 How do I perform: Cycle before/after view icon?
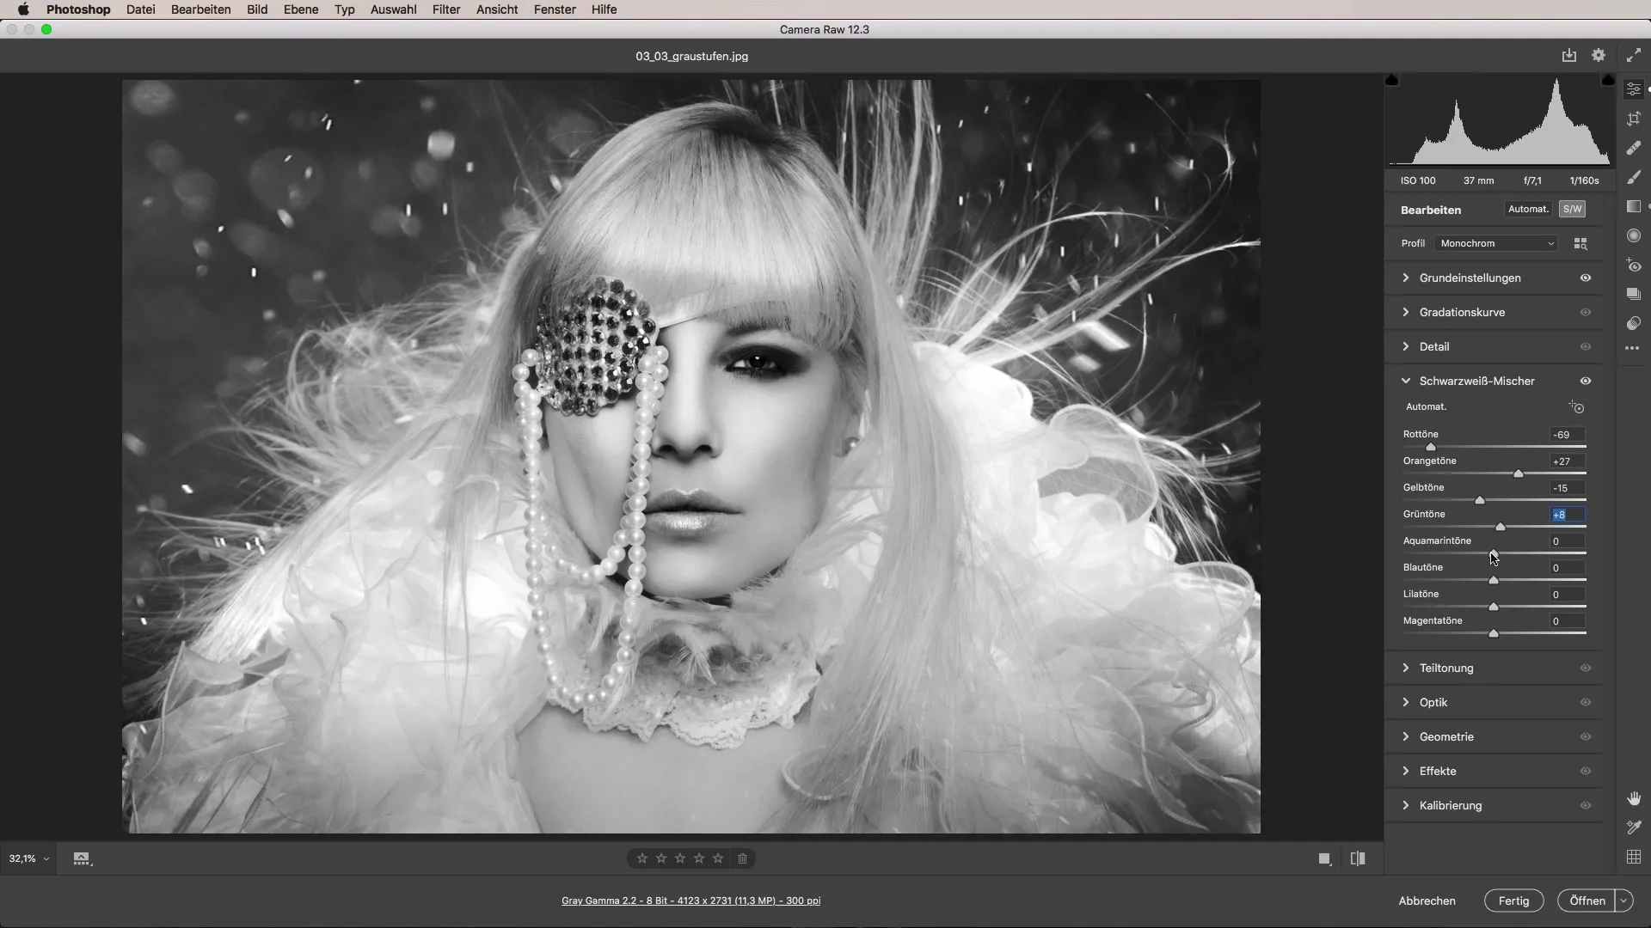(1358, 858)
